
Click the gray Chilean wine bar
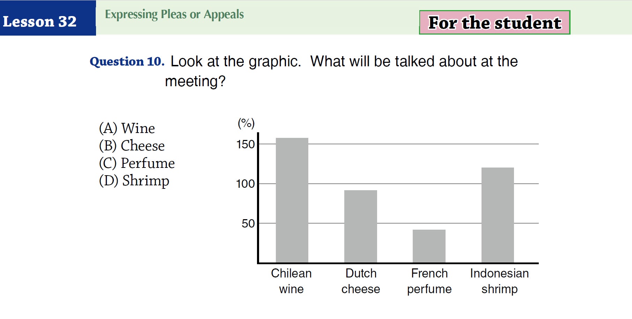pos(292,200)
